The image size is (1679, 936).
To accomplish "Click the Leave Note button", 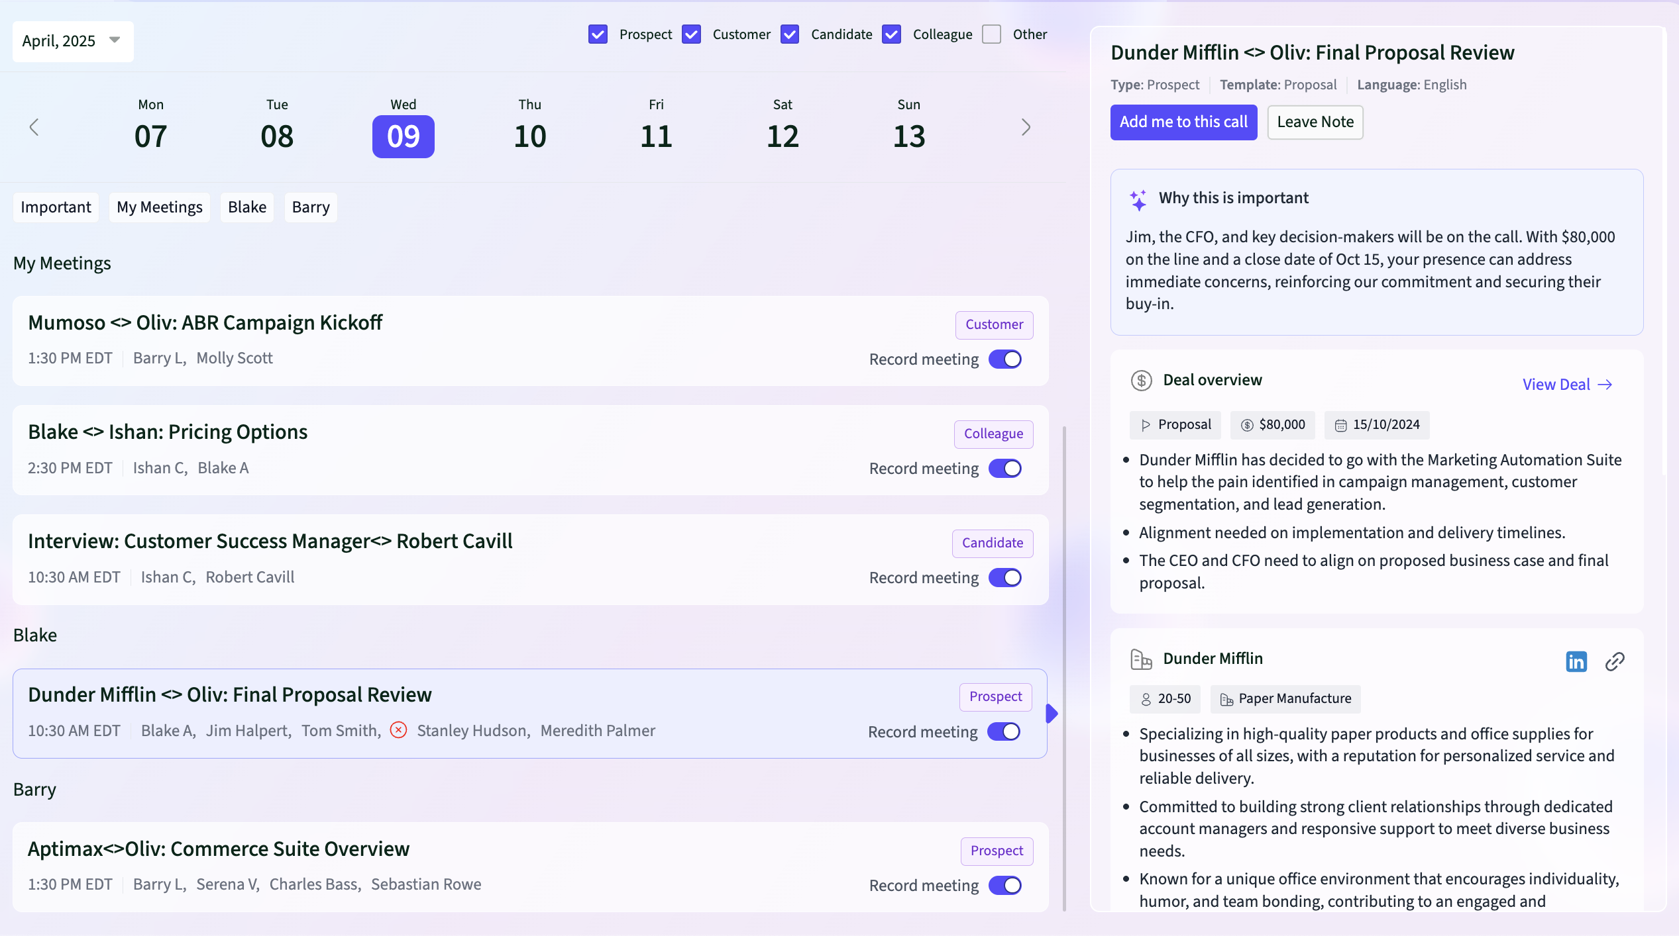I will (1315, 122).
